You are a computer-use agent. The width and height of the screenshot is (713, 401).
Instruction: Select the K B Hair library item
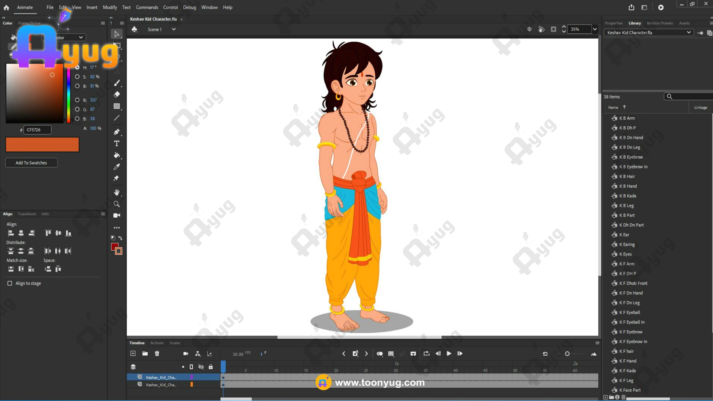(627, 176)
